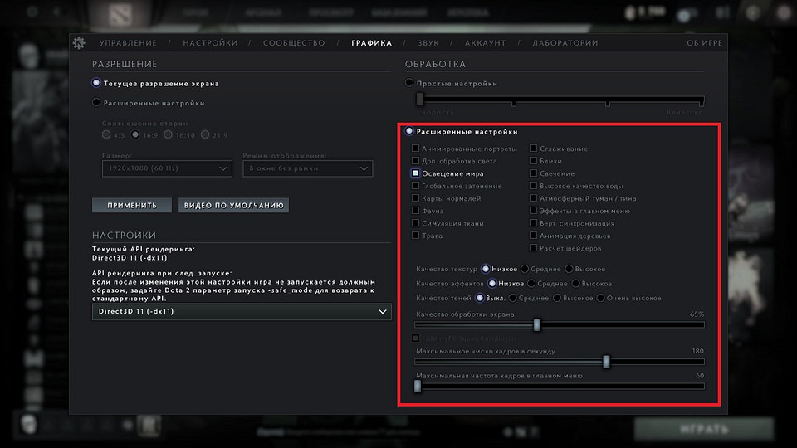This screenshot has width=797, height=448.
Task: Set texture quality to Высокое
Action: tap(570, 269)
